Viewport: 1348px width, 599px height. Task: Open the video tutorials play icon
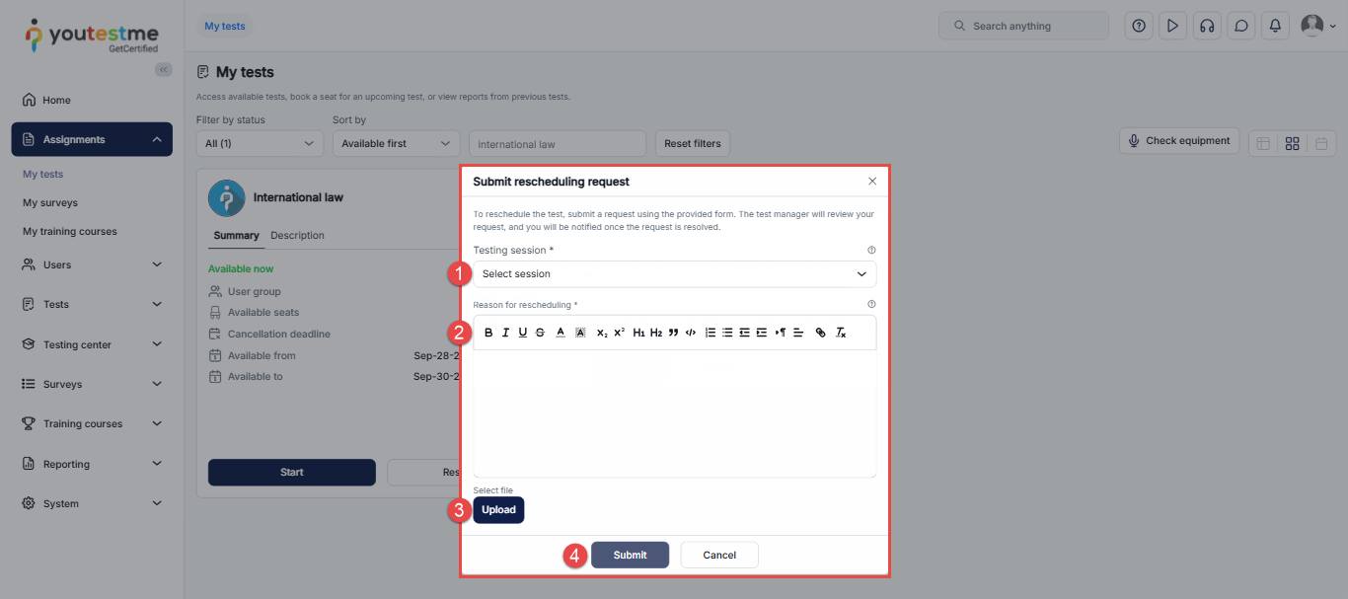(x=1173, y=26)
